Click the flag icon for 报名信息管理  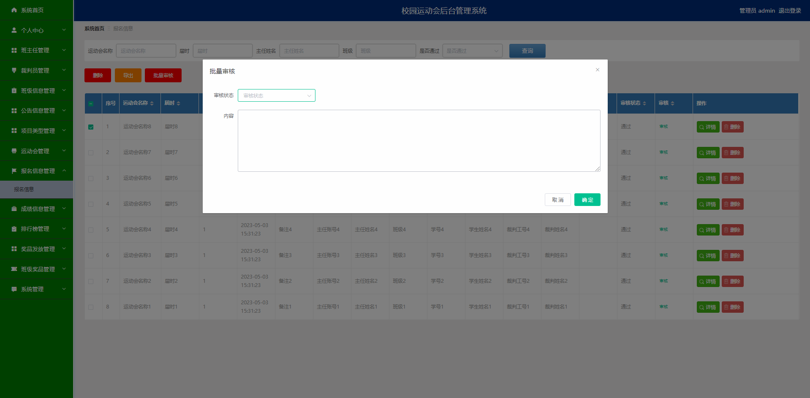point(14,171)
